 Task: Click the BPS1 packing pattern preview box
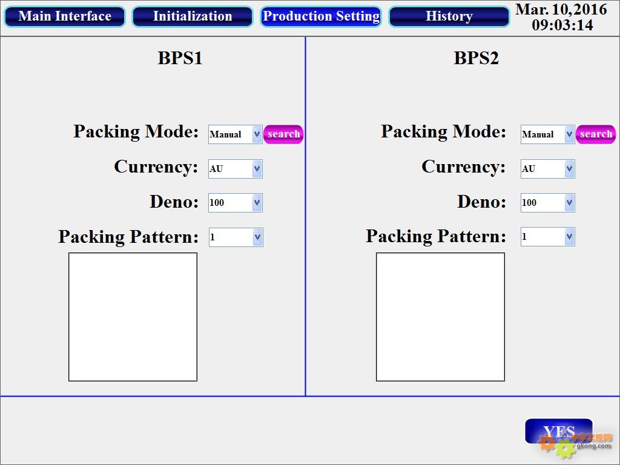pyautogui.click(x=133, y=317)
